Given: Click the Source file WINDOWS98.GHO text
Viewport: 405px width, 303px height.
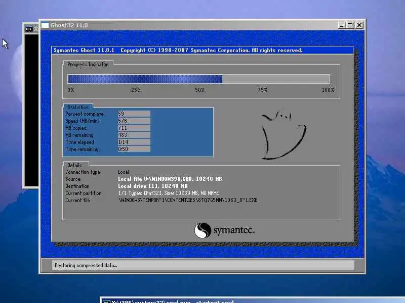Looking at the screenshot, I should point(170,179).
